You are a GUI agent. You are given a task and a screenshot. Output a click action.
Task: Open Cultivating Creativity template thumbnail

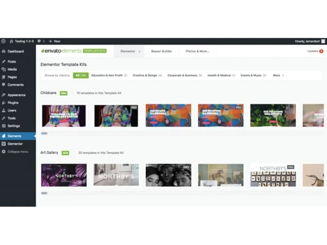273,116
